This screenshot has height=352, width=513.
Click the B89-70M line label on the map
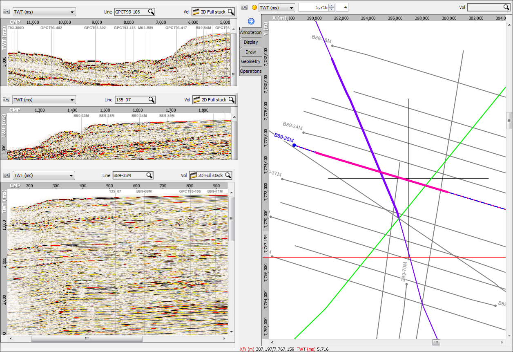click(x=404, y=272)
